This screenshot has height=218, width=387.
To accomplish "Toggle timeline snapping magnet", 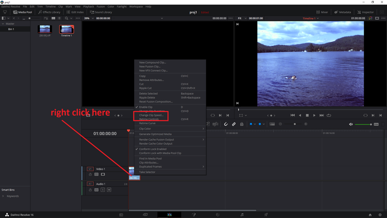I will pyautogui.click(x=226, y=124).
